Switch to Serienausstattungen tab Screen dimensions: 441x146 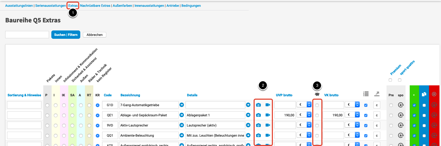pyautogui.click(x=51, y=6)
